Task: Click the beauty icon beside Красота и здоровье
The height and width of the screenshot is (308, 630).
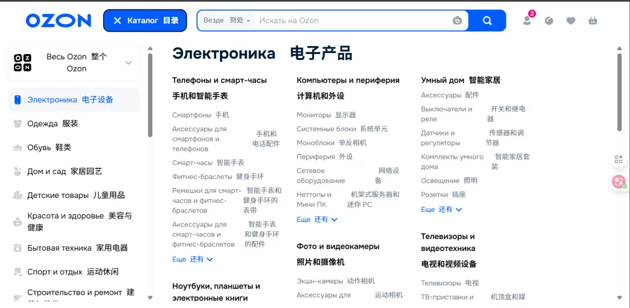Action: point(17,222)
